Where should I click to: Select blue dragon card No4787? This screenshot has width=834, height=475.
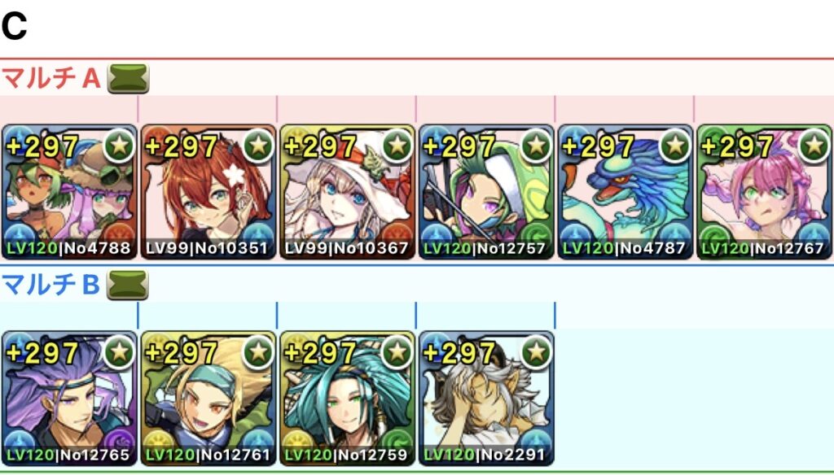point(625,192)
